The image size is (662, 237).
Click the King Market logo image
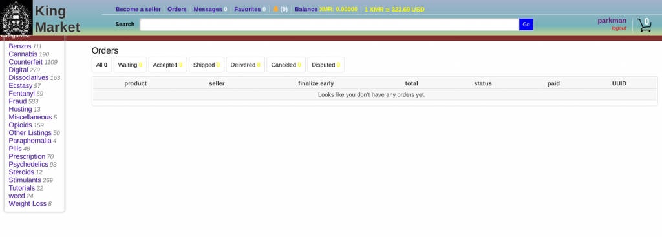point(16,17)
